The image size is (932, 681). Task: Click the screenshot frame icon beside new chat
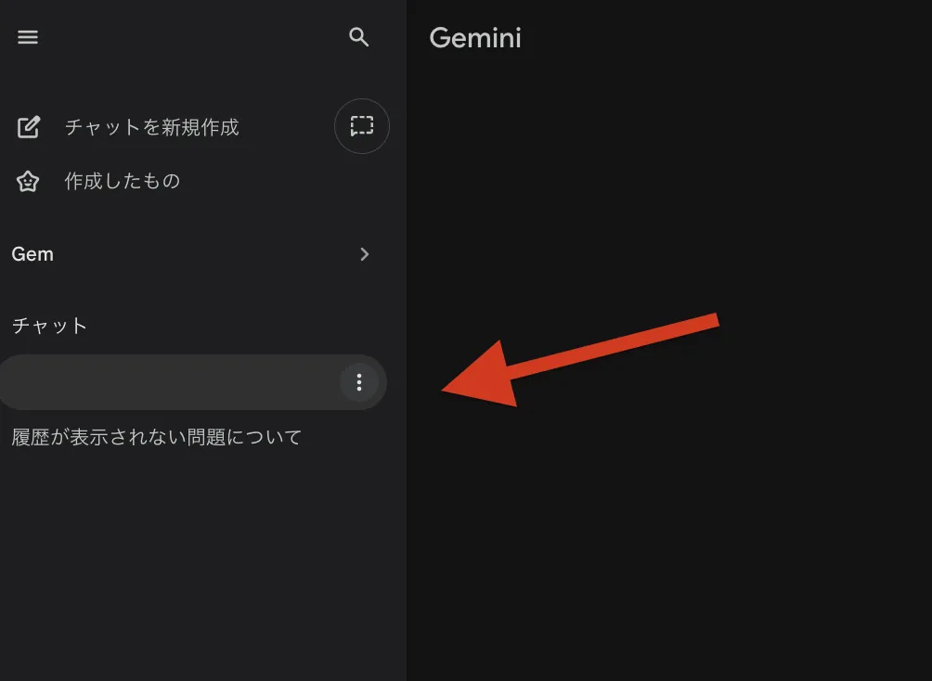pyautogui.click(x=361, y=126)
